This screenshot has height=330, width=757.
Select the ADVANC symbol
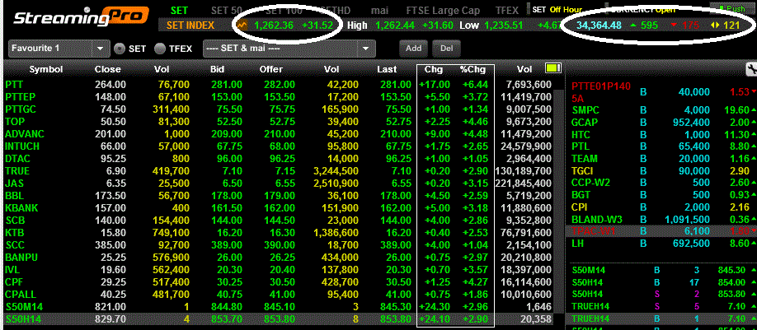pyautogui.click(x=25, y=134)
